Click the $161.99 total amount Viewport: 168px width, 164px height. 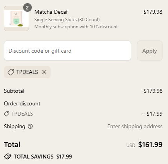point(150,145)
